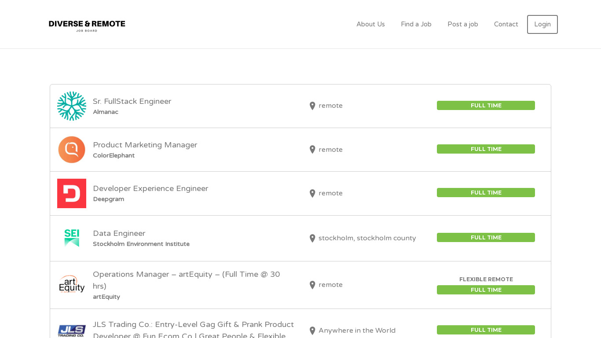Navigate to Contact page

click(x=506, y=24)
